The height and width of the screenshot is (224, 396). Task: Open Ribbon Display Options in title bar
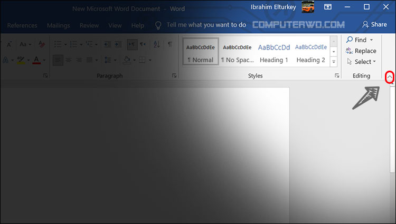328,7
